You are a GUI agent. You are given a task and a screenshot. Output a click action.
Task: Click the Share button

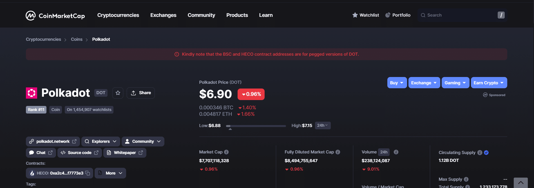coord(141,93)
